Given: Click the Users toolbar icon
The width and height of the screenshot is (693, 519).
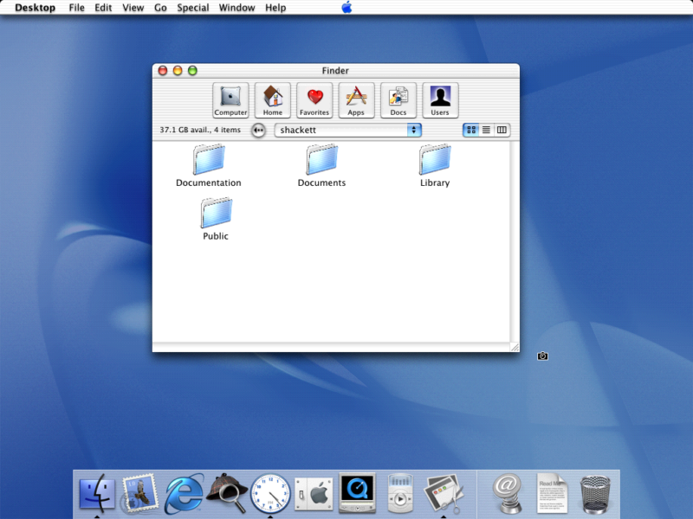Looking at the screenshot, I should [439, 99].
